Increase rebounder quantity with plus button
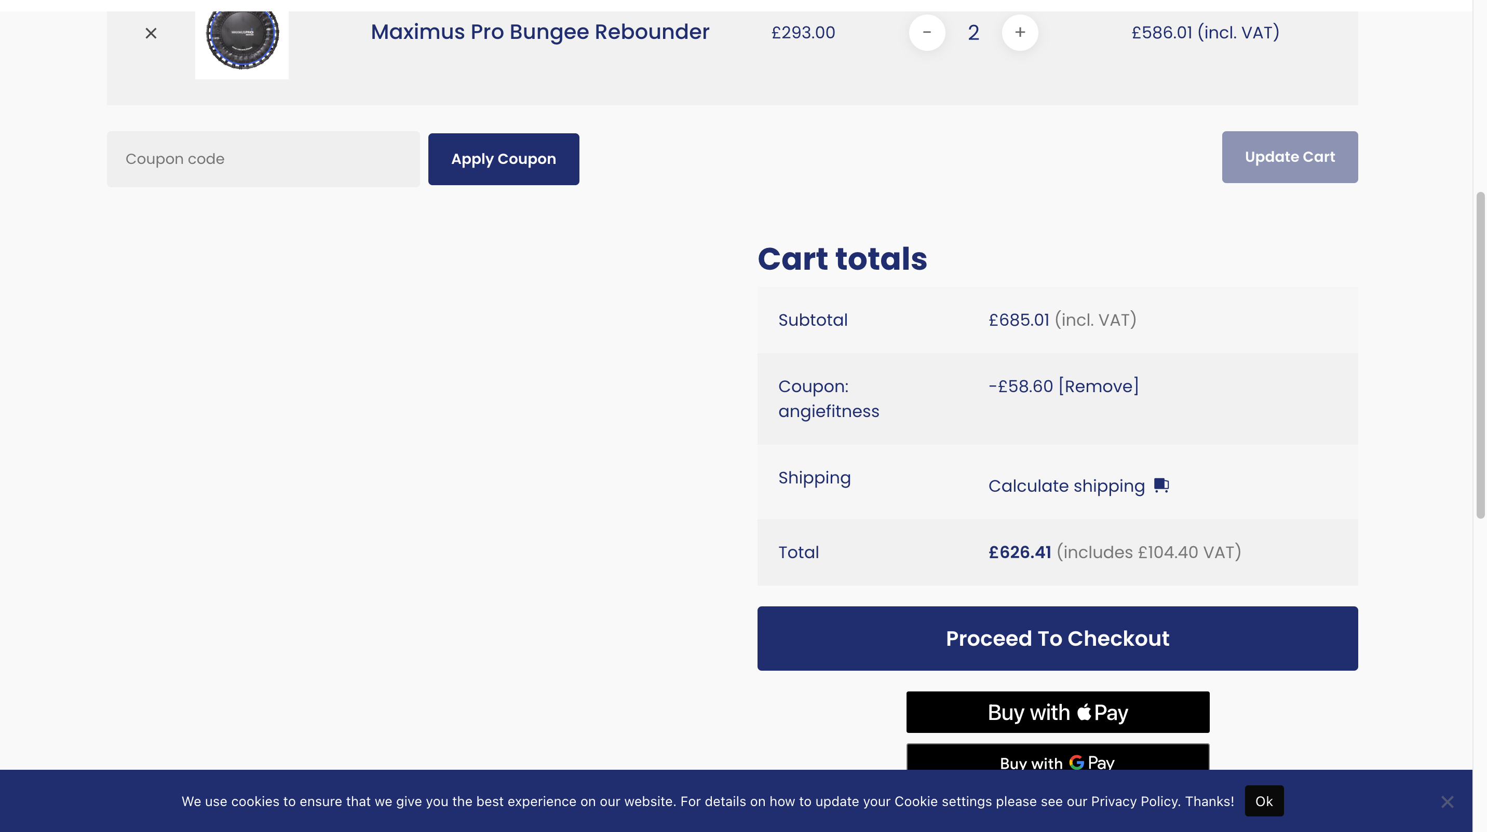Image resolution: width=1487 pixels, height=832 pixels. 1019,32
